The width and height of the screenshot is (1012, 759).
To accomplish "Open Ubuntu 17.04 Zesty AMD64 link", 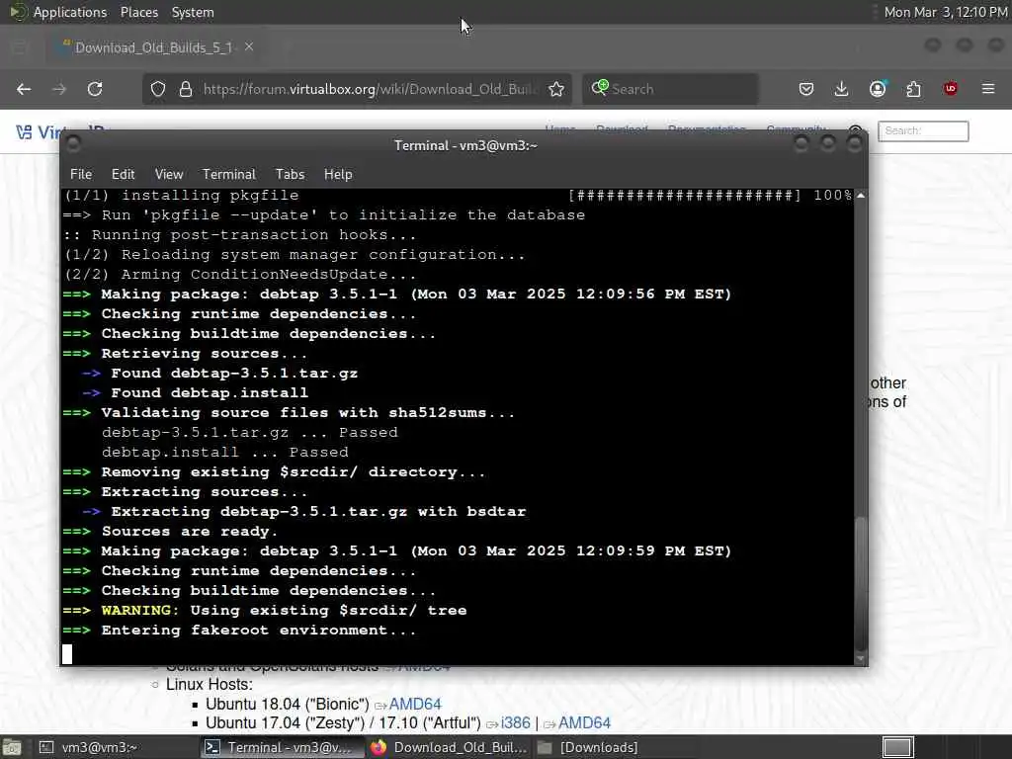I will [x=584, y=722].
